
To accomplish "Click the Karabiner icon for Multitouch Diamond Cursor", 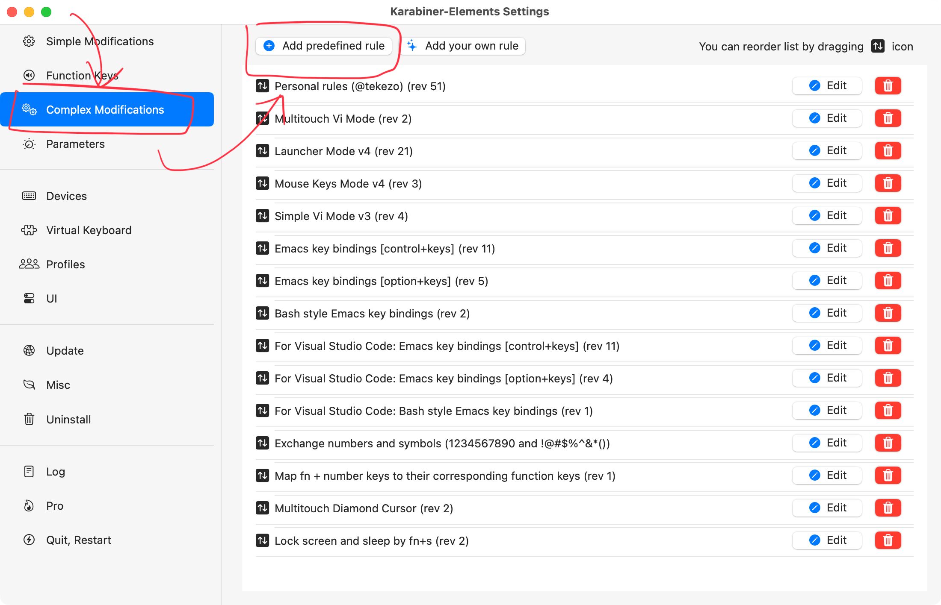I will point(263,508).
